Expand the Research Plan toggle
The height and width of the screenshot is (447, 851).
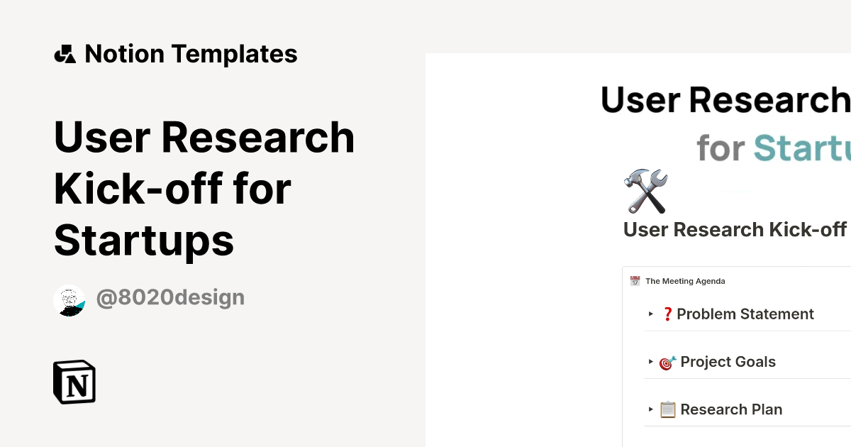coord(650,409)
